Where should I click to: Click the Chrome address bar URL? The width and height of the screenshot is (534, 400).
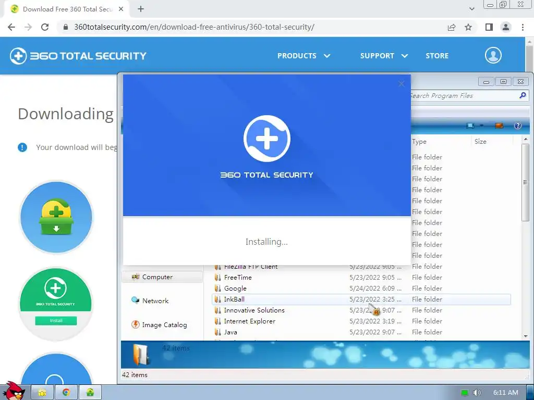pyautogui.click(x=194, y=27)
